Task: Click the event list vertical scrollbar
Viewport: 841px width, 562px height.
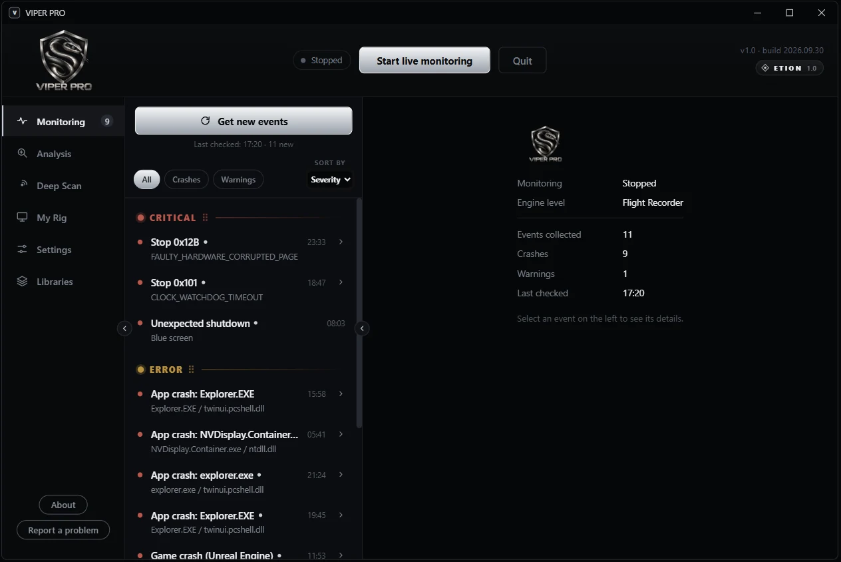Action: pos(359,312)
